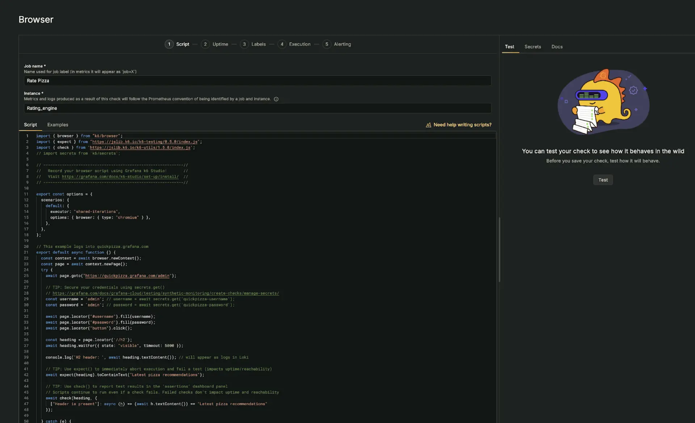Screen dimensions: 695x423
Task: Go to step 2 Uptime
Action: [x=215, y=44]
